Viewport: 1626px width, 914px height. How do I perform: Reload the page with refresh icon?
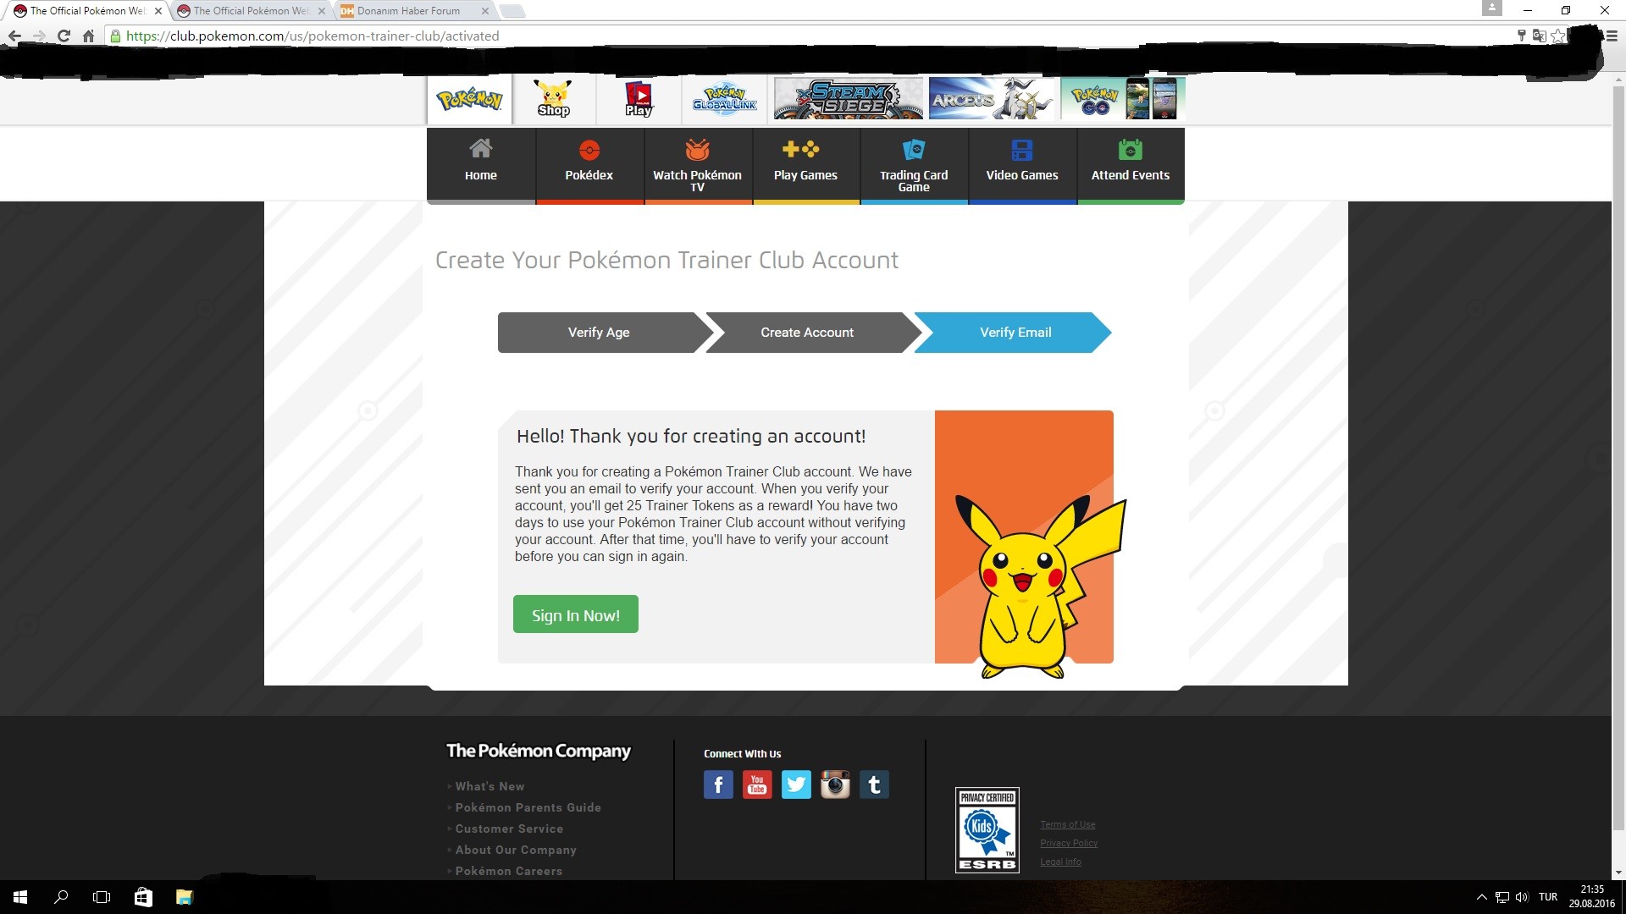tap(64, 36)
